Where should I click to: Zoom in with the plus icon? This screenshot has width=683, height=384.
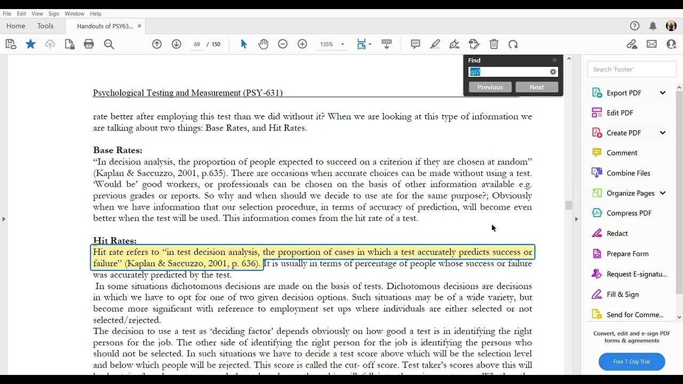click(x=303, y=44)
